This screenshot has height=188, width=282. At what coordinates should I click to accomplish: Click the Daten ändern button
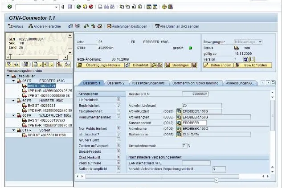218,65
